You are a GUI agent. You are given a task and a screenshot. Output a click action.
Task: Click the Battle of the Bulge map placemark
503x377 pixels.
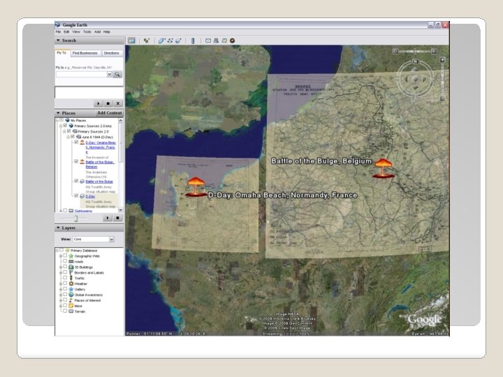pos(382,168)
